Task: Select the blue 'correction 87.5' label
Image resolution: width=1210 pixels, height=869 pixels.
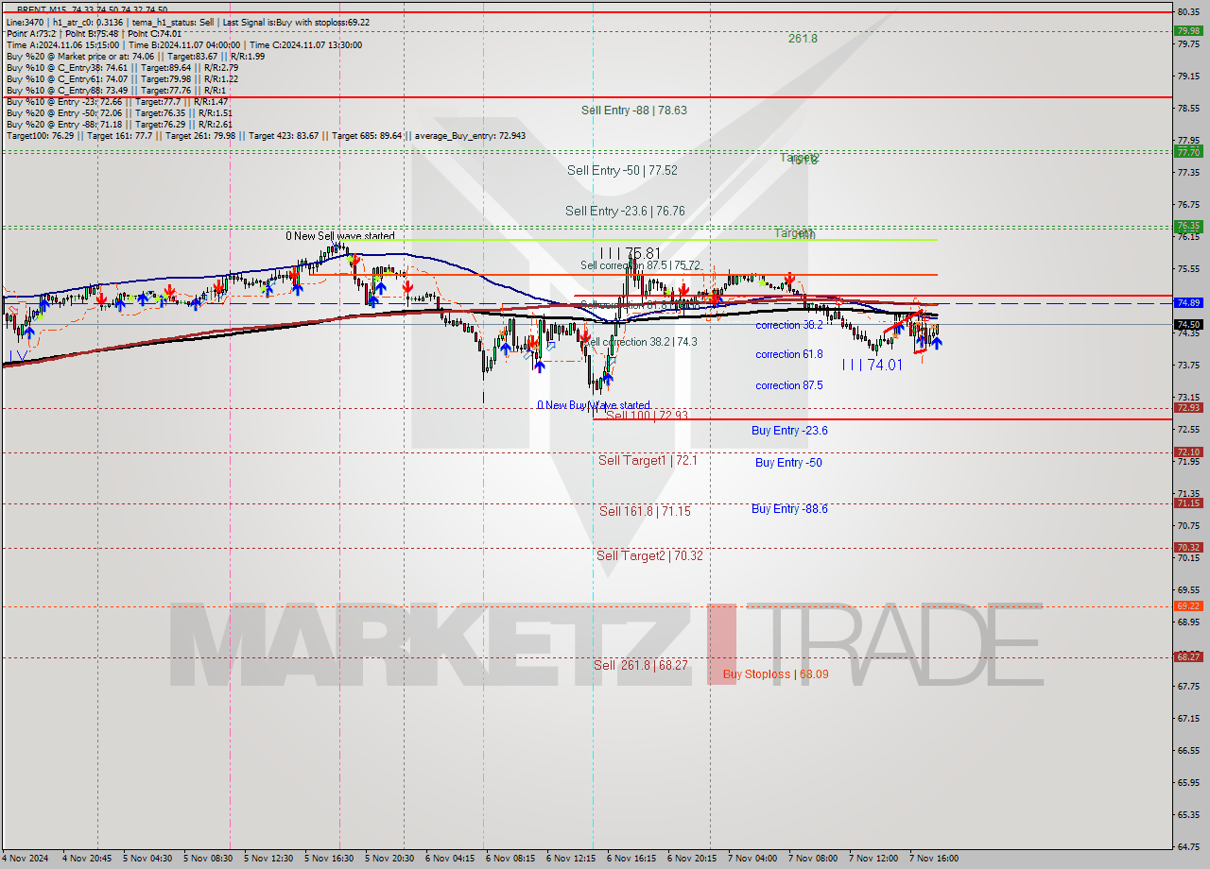Action: point(789,385)
